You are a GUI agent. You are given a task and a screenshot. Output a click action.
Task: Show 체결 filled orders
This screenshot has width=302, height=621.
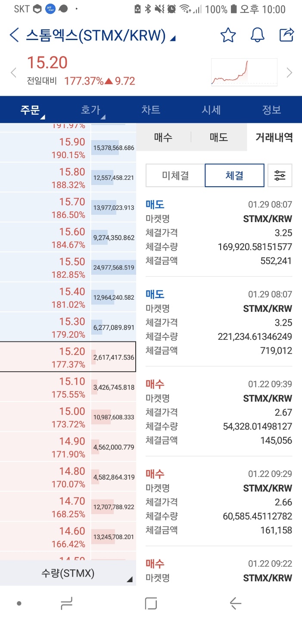234,176
